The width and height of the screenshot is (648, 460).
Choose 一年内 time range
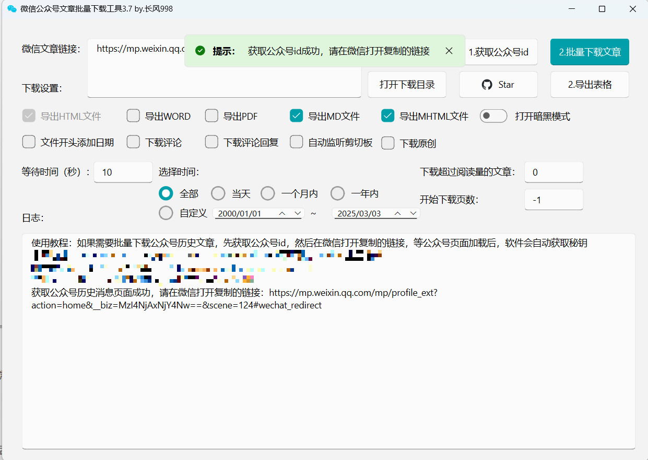point(338,194)
